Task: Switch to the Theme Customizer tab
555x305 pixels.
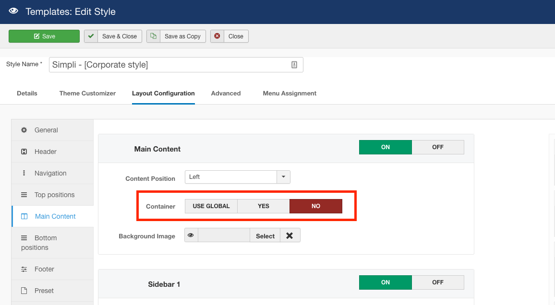Action: click(87, 94)
